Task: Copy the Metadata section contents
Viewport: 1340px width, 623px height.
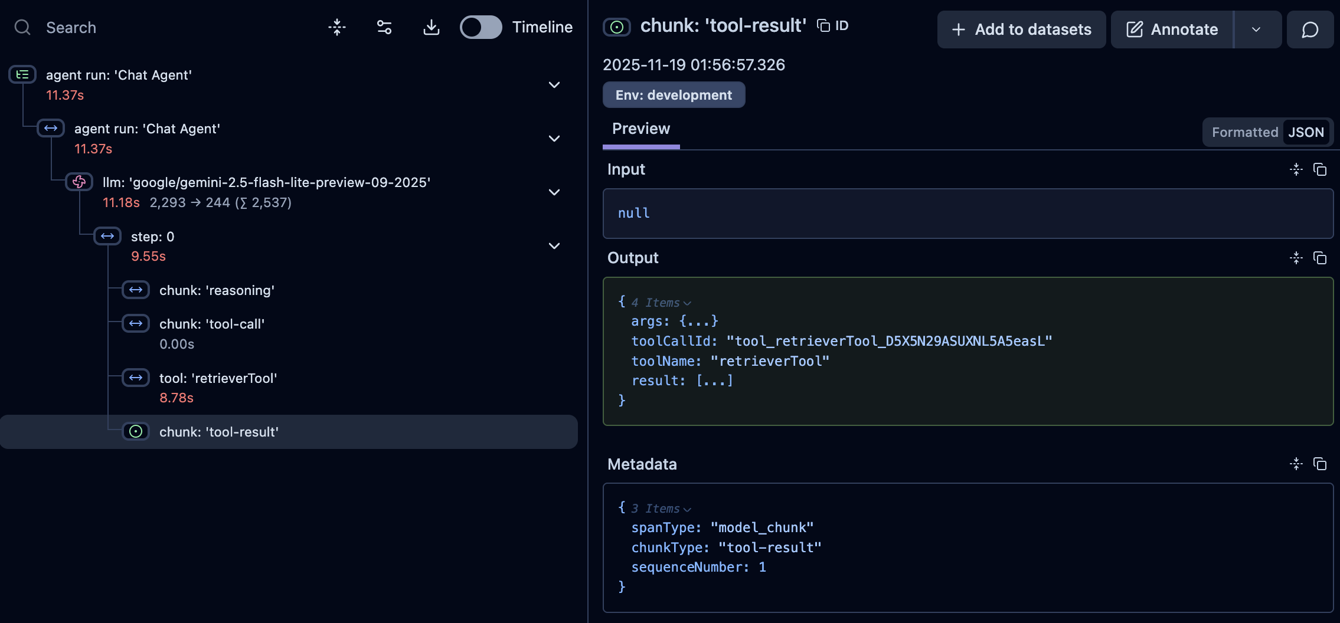Action: pos(1320,464)
